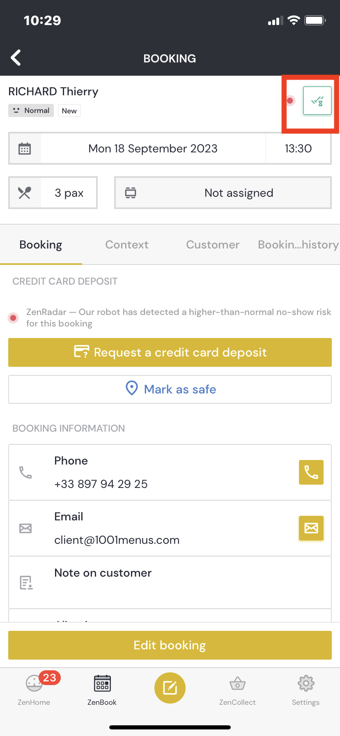Viewport: 340px width, 736px height.
Task: Toggle the Normal customer mood tag
Action: coord(31,110)
